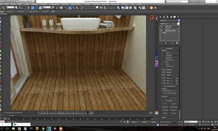Screen dimensions: 218x131
Task: Select the Select Object tool
Action: pyautogui.click(x=16, y=8)
